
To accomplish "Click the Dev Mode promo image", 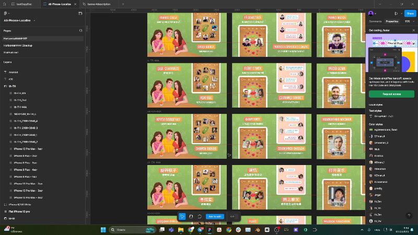I will click(x=391, y=53).
